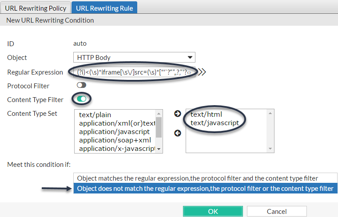Choose 'Object matches the regular expression' option
Screen dimensions: 338x217
tap(197, 178)
